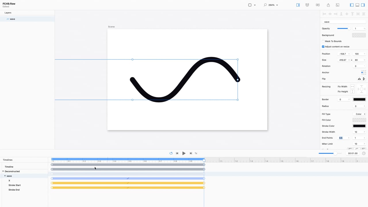The height and width of the screenshot is (207, 368).
Task: Open the Border color swatch
Action: [x=359, y=99]
